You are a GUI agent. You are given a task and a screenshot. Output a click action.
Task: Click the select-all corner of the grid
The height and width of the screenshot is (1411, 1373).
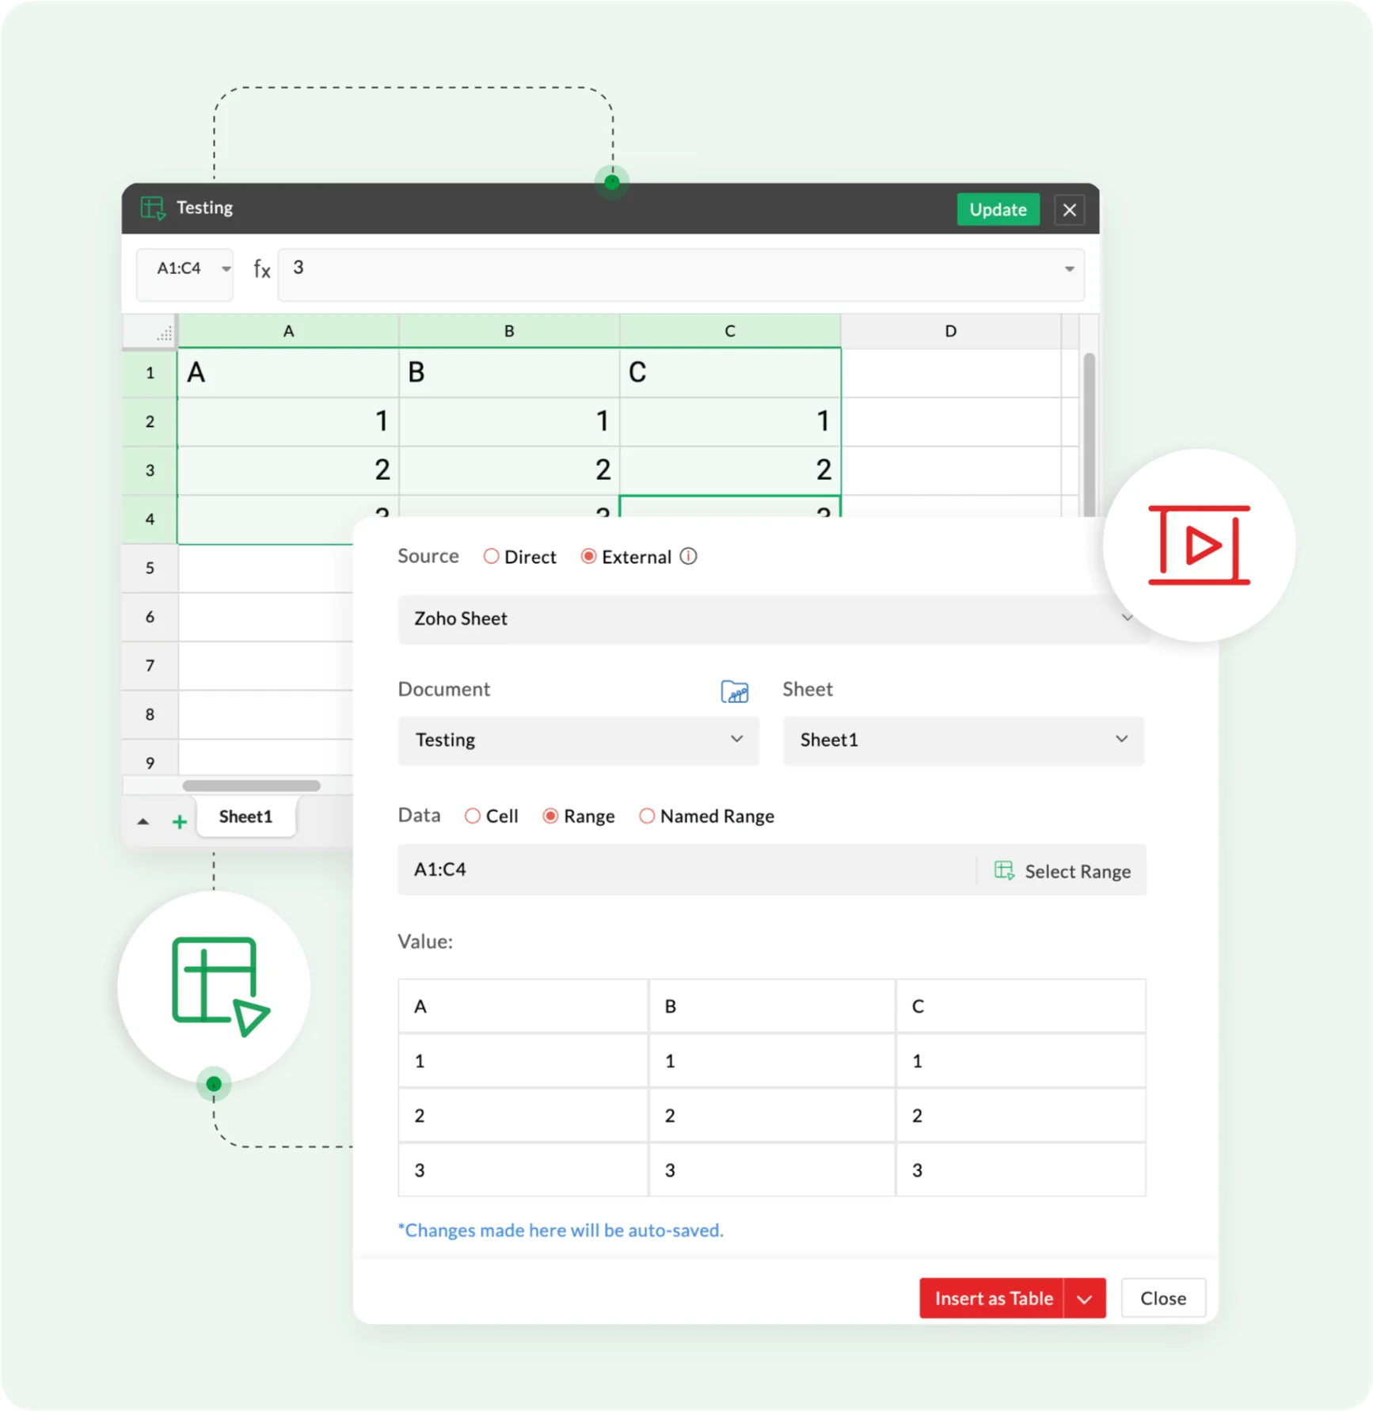[x=151, y=333]
